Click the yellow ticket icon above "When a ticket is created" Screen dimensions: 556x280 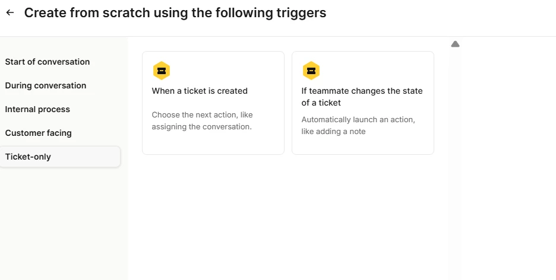coord(162,71)
